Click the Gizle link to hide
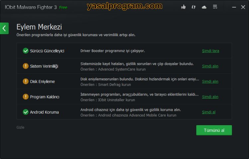 [20, 127]
